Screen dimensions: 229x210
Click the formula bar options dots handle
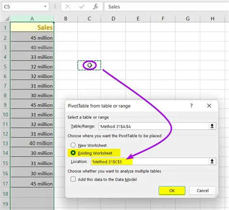(55, 7)
